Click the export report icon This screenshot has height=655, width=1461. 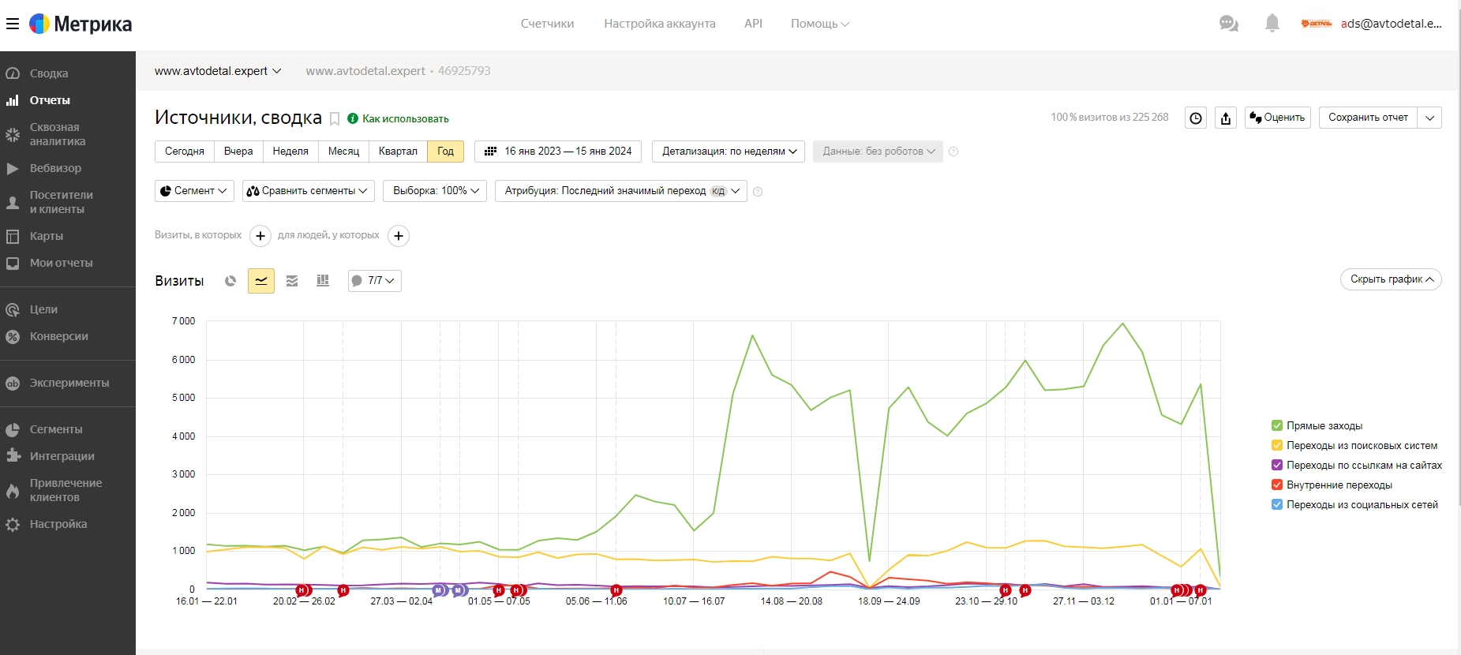1226,118
